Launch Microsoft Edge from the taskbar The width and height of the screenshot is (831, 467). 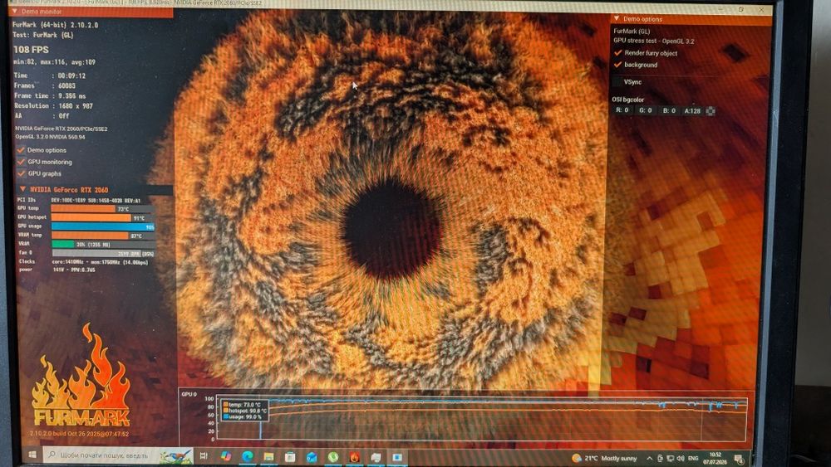pos(248,456)
